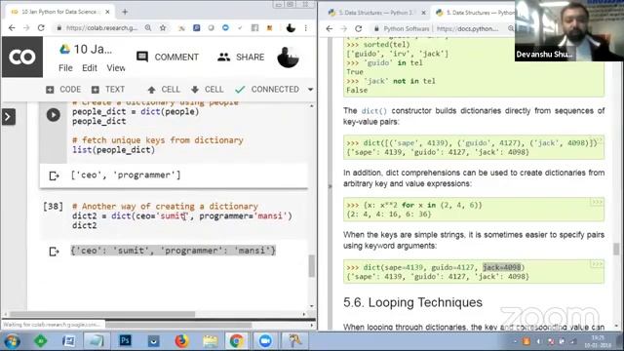Click output icon for dict2 result
This screenshot has height=351, width=624.
point(54,252)
